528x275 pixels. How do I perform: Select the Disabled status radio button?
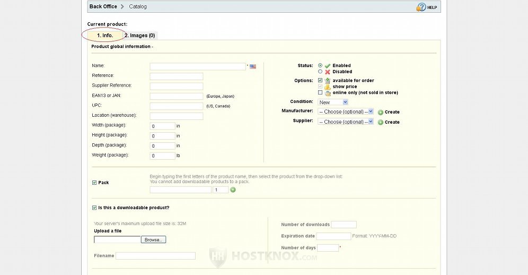(x=320, y=72)
